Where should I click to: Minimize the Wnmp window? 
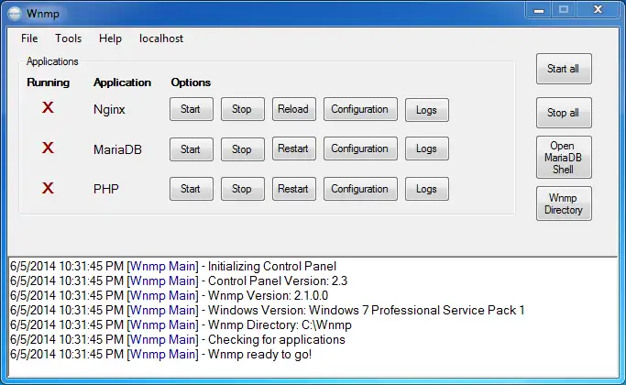click(539, 10)
